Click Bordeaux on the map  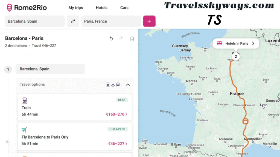pyautogui.click(x=203, y=120)
